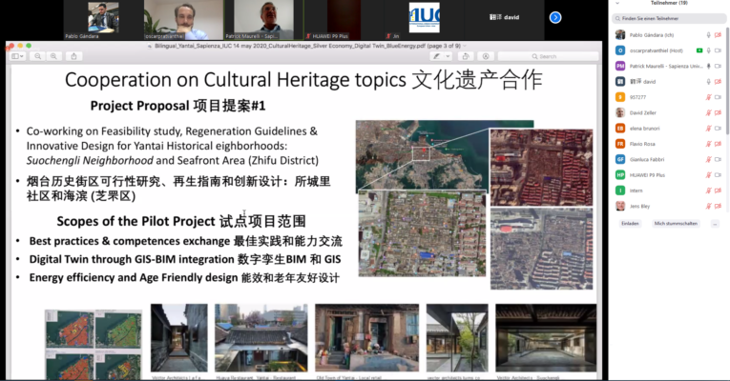Toggle Pablo Gándara microphone icon
Viewport: 730px width, 381px height.
709,35
